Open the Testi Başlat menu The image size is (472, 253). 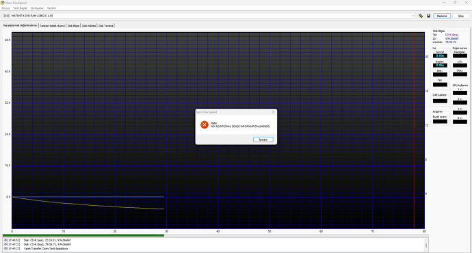tap(20, 8)
